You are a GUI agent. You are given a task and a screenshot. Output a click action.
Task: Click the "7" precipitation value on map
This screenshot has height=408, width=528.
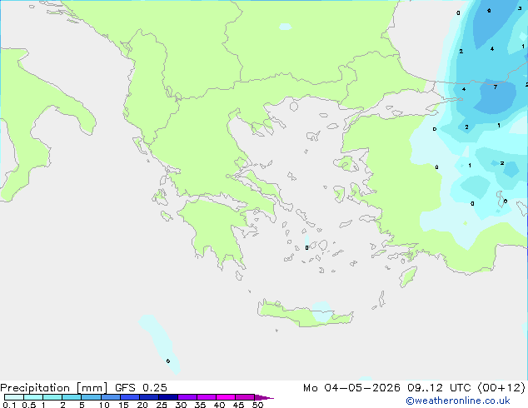(495, 87)
